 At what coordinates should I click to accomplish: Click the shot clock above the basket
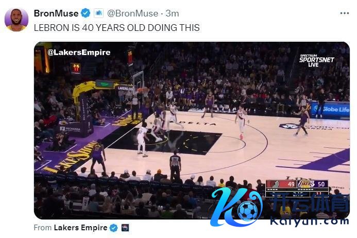point(130,56)
